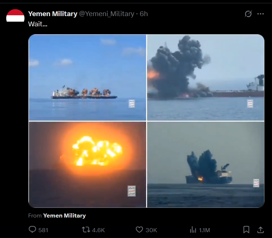Open the ship with multiple explosions image
Viewport: 272px width, 238px height.
click(87, 78)
